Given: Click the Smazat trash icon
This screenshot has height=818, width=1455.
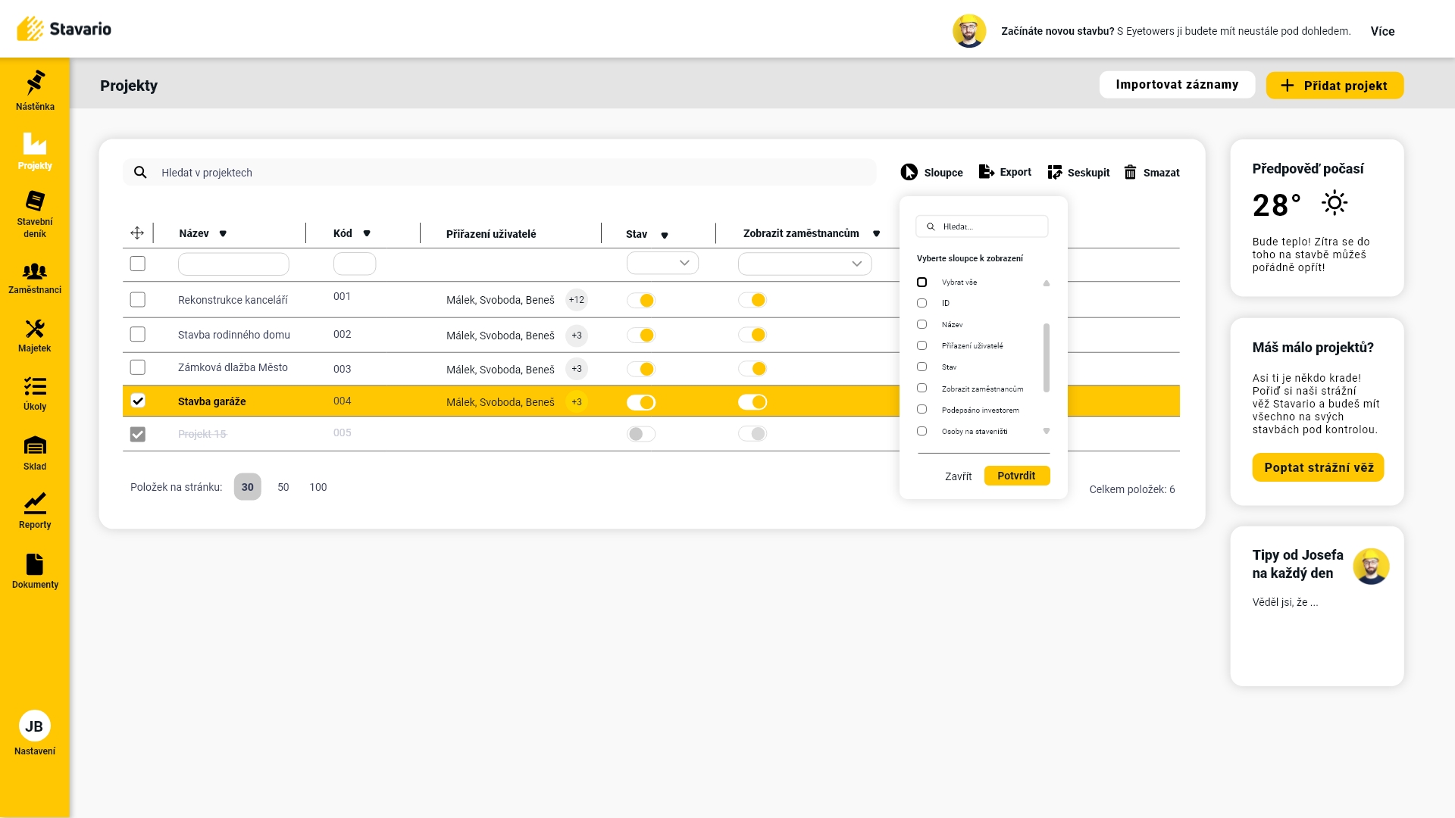Looking at the screenshot, I should [1130, 173].
